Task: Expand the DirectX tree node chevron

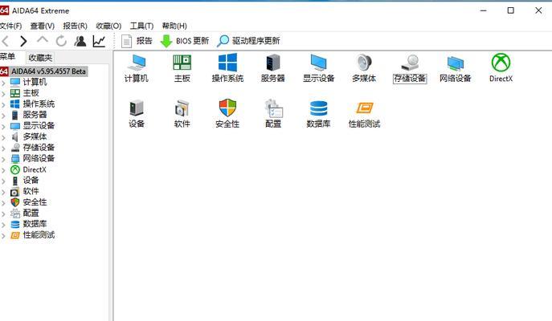Action: 3,170
